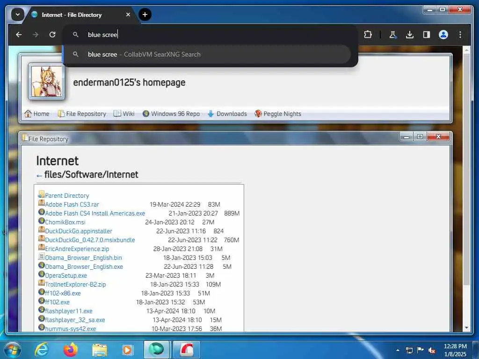Open the profile avatar icon
The height and width of the screenshot is (359, 479).
[443, 35]
